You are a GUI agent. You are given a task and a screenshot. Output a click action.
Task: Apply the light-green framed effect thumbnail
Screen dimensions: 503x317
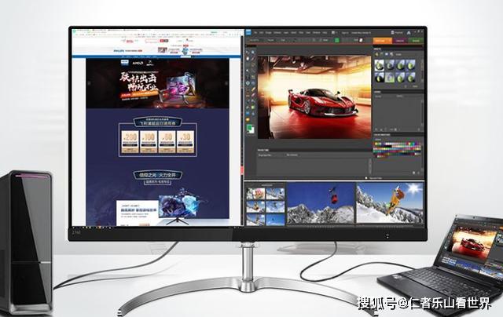pos(390,77)
